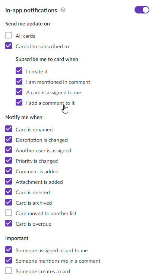Disable Attachment is added notification

point(9,182)
